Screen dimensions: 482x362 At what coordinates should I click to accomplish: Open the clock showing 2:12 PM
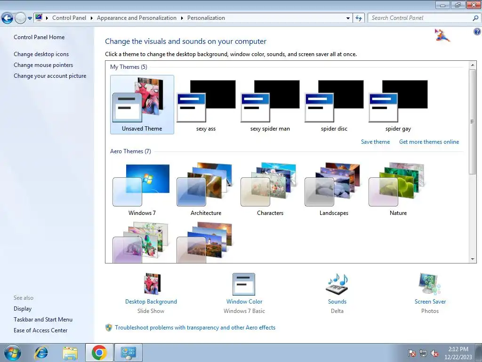pos(458,353)
